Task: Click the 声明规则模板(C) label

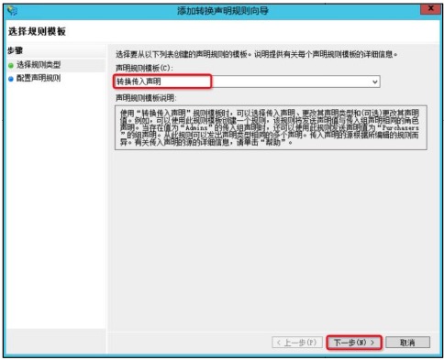Action: (x=144, y=68)
